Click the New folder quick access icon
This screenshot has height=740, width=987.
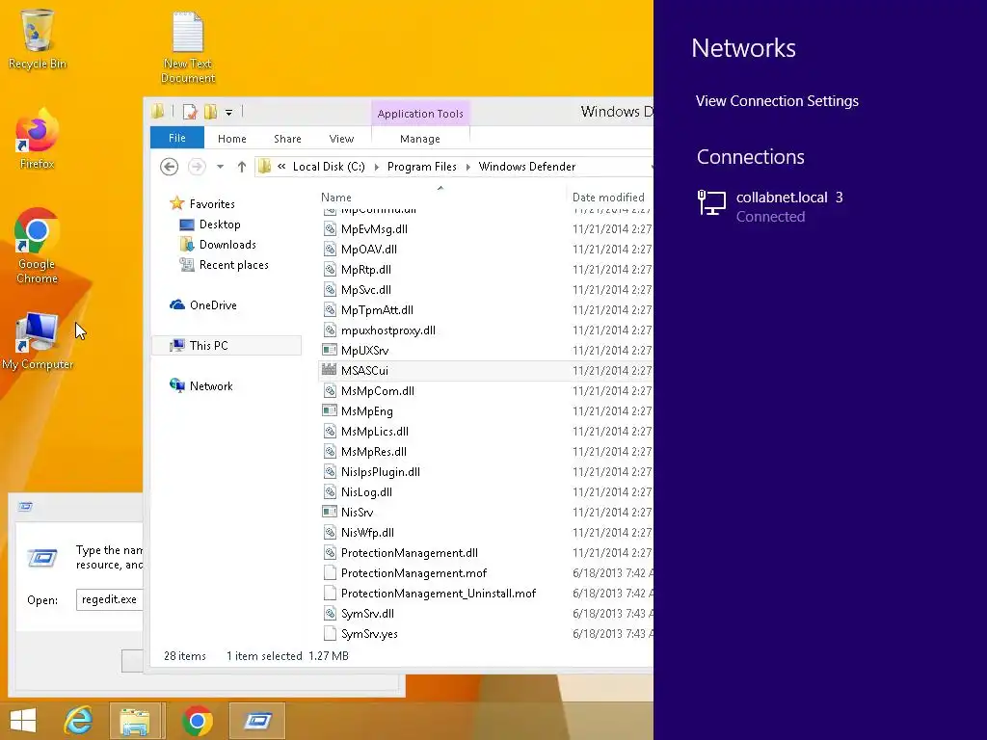pos(210,112)
